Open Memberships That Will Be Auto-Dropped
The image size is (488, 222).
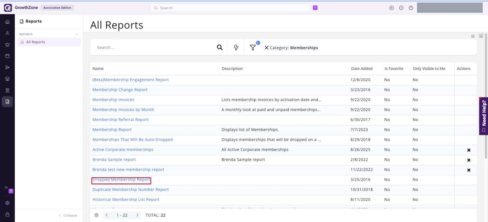tap(133, 140)
